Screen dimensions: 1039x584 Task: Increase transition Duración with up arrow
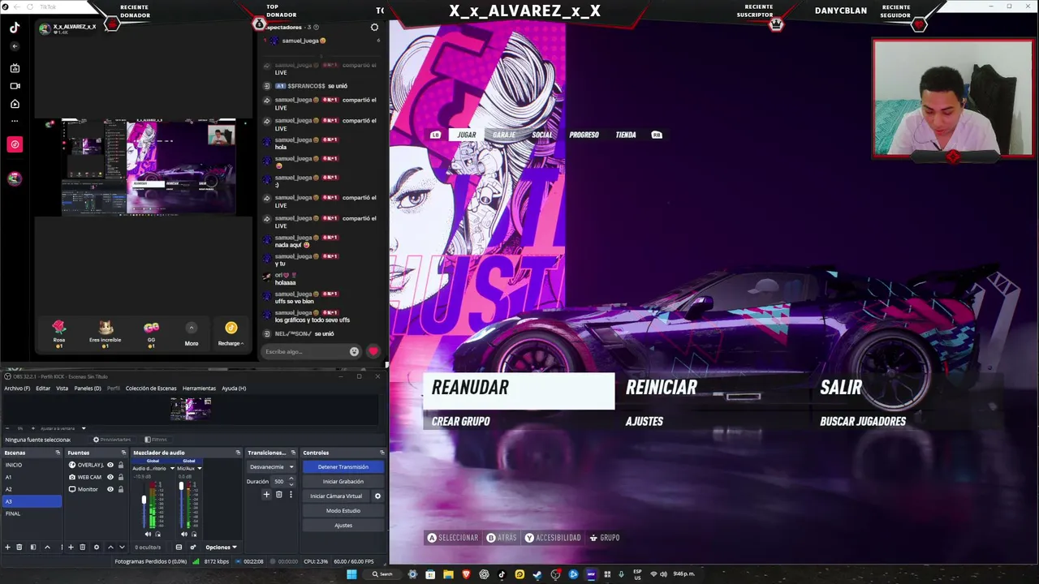click(x=291, y=479)
